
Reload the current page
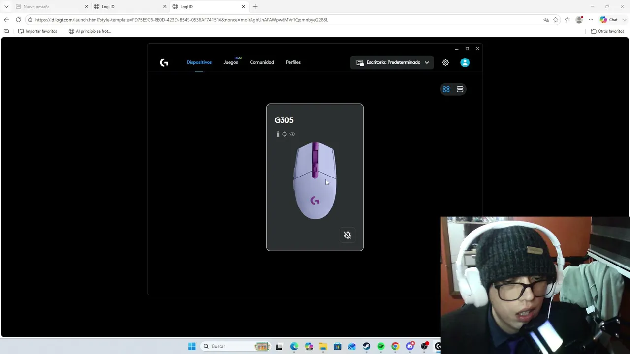pos(18,20)
